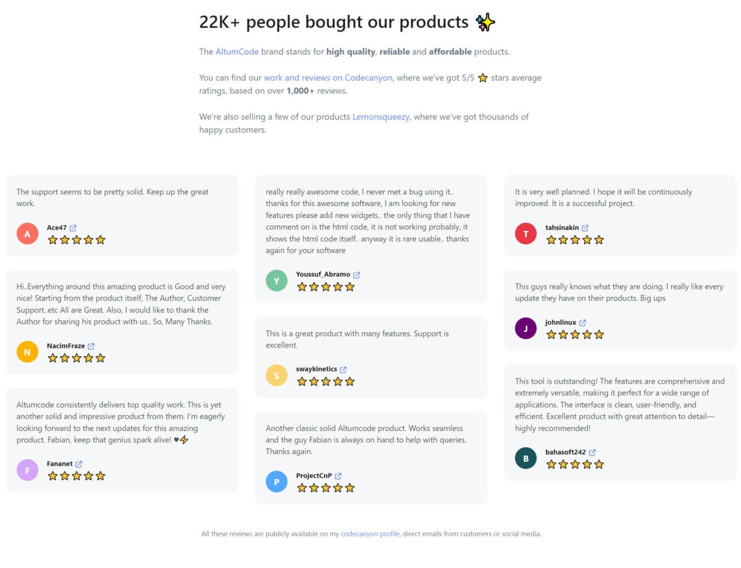The width and height of the screenshot is (741, 568).
Task: Click external link icon next to NacimFraze
Action: pyautogui.click(x=91, y=346)
